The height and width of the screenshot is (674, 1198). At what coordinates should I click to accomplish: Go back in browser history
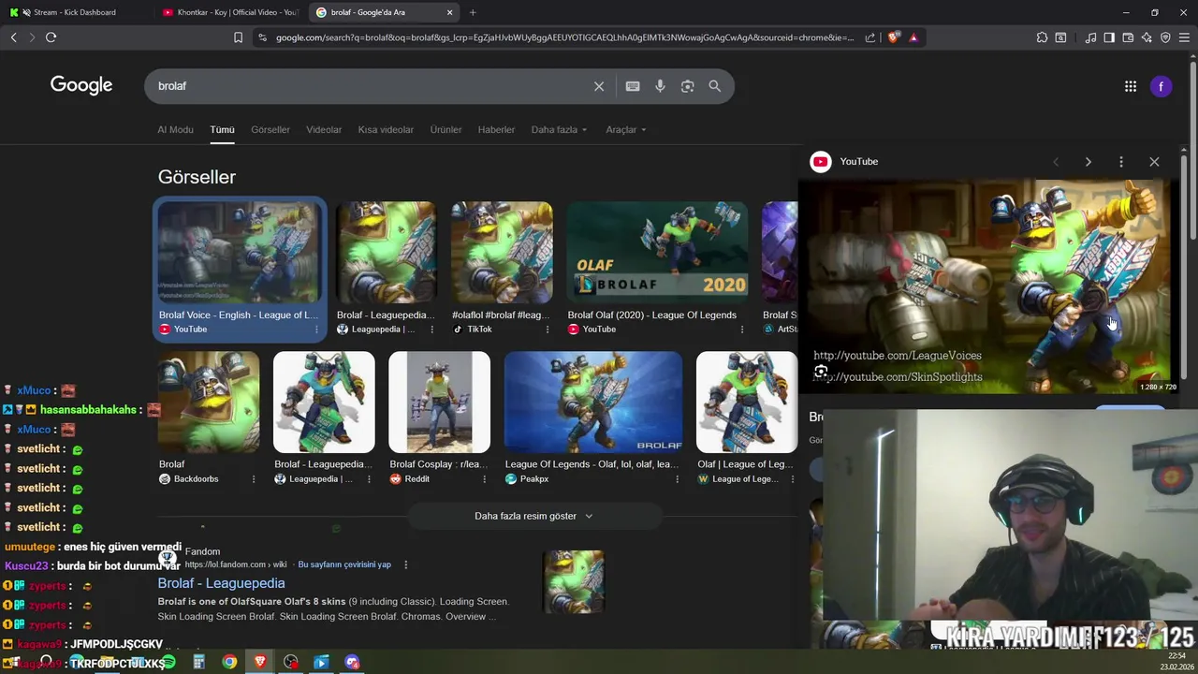click(x=13, y=37)
